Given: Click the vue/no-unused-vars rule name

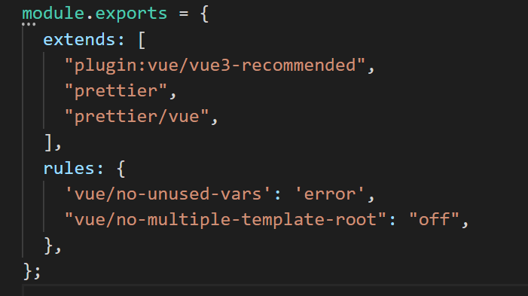Looking at the screenshot, I should pos(168,194).
